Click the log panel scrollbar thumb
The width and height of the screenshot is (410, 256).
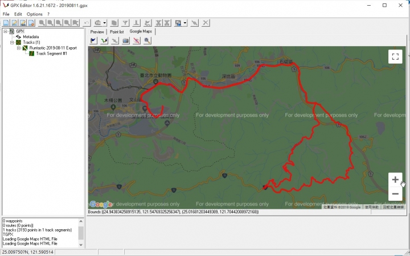click(81, 233)
